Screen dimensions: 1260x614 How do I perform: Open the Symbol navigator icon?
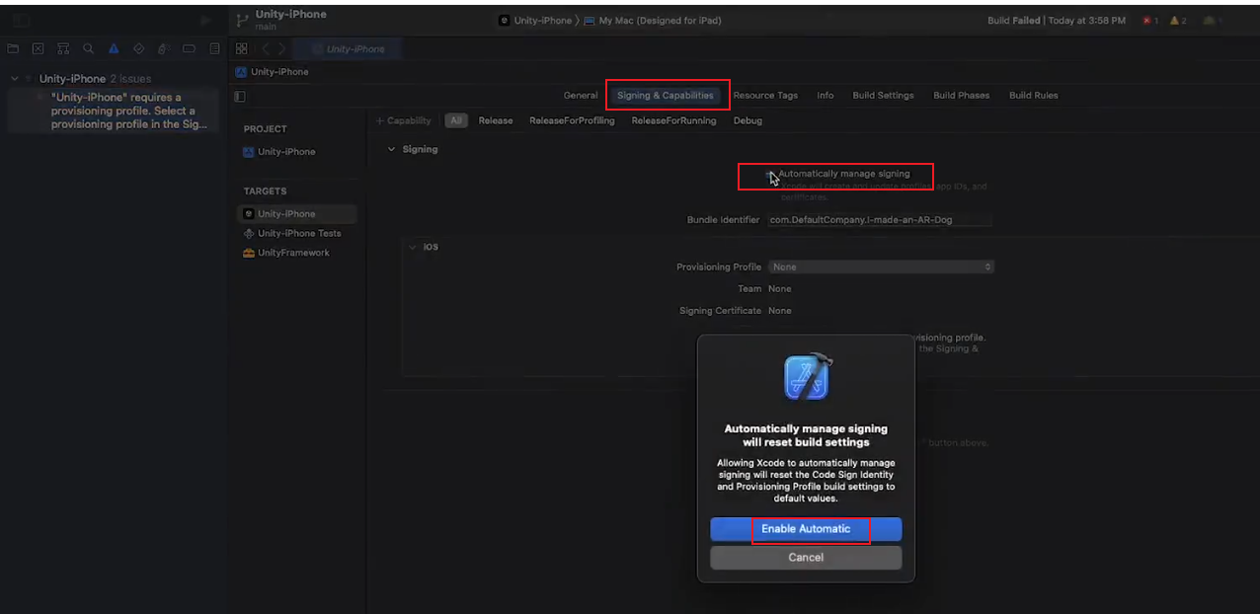click(x=63, y=48)
